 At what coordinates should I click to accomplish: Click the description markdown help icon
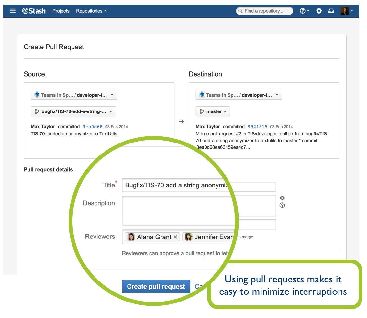(282, 205)
